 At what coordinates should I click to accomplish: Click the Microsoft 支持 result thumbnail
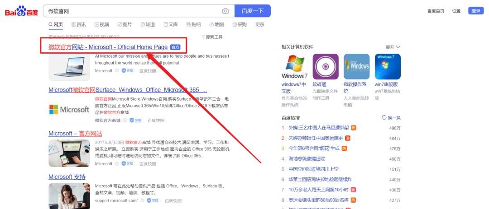pos(69,196)
